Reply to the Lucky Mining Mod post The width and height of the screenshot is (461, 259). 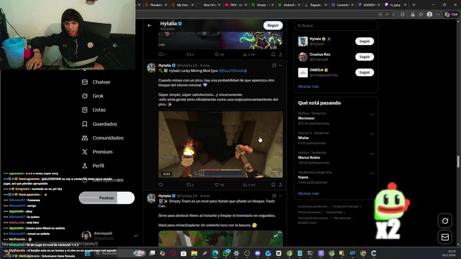[x=161, y=185]
